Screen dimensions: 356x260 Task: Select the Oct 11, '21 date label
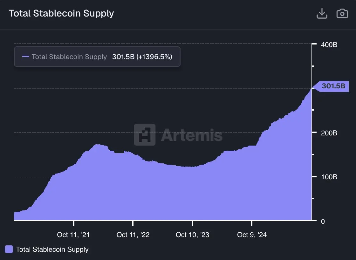pos(73,235)
